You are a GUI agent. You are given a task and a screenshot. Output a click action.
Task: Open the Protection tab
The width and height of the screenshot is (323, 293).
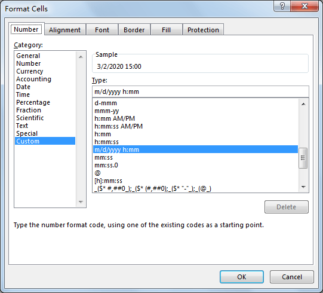(203, 30)
